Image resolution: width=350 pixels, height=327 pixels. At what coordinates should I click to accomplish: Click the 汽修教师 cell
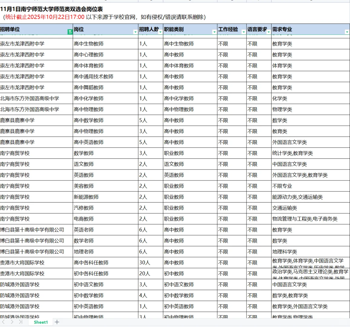[x=105, y=208]
